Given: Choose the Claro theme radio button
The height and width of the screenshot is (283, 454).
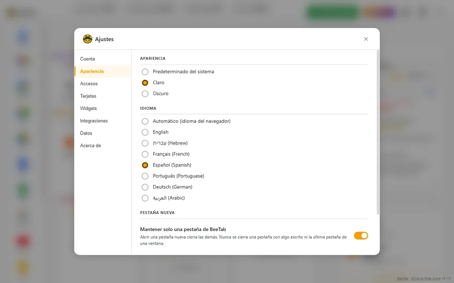Looking at the screenshot, I should [145, 82].
